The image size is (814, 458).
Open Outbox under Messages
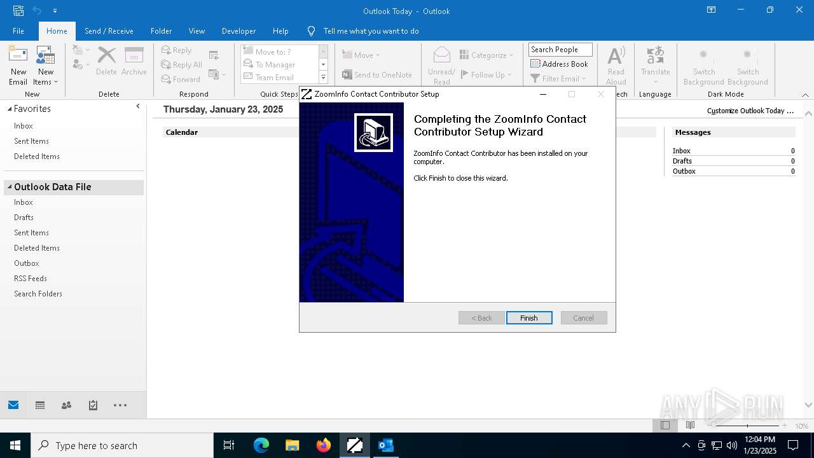(684, 171)
